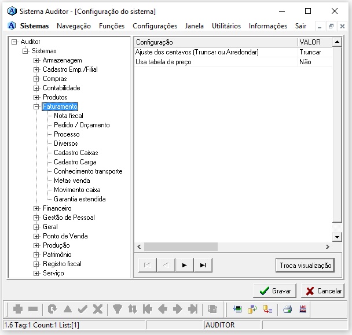Click the triangle (edit) toolbar icon
The width and height of the screenshot is (352, 335).
pyautogui.click(x=68, y=309)
